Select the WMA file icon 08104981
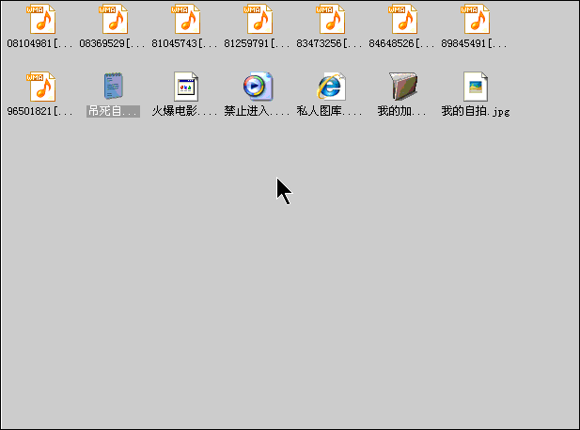The height and width of the screenshot is (430, 580). point(41,19)
